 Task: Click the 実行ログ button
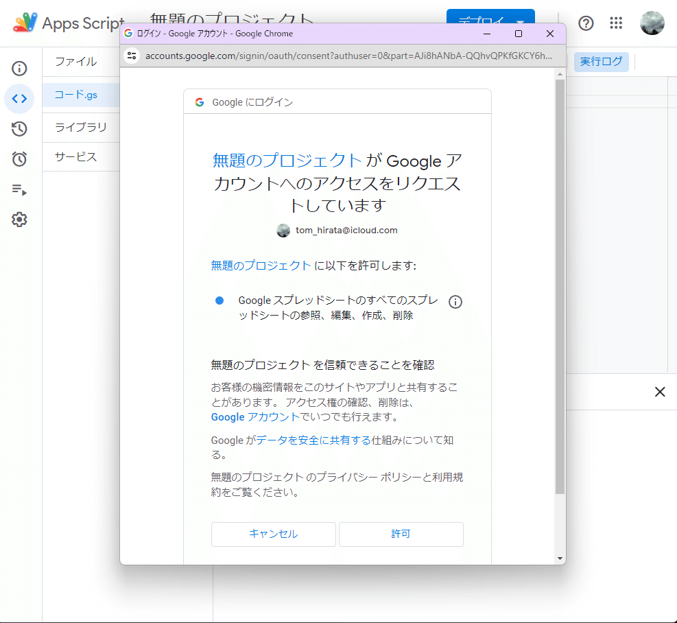click(601, 61)
